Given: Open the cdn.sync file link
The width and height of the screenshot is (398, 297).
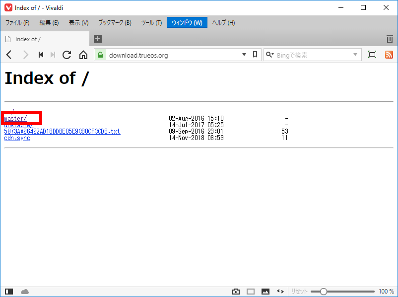Looking at the screenshot, I should click(17, 138).
